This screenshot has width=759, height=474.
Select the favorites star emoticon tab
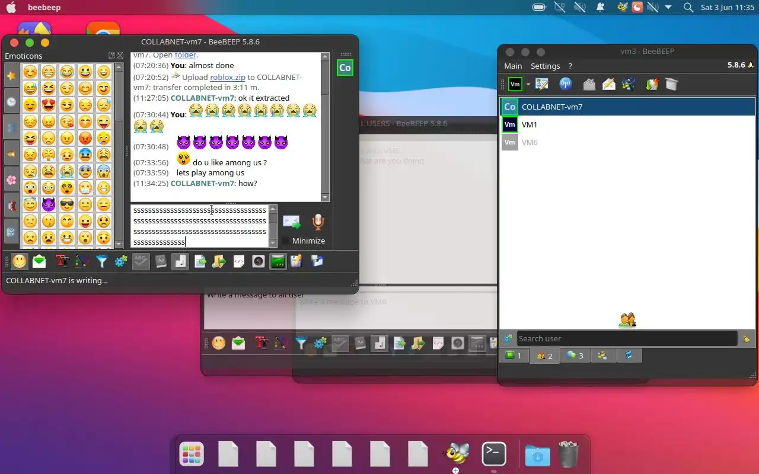tap(11, 76)
